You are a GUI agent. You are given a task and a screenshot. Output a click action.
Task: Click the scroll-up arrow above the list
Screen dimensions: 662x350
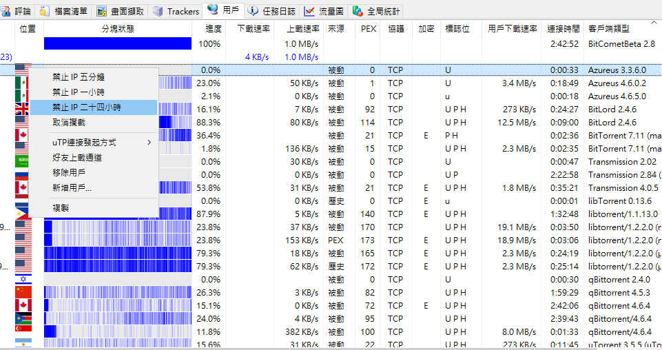tap(654, 22)
